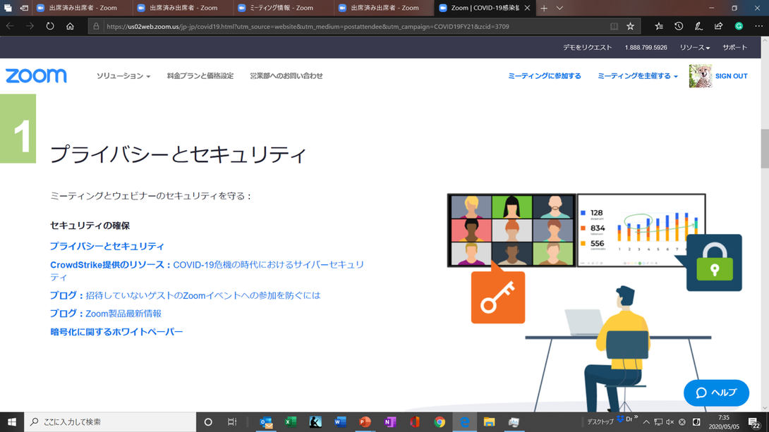Go back to the previous page
The width and height of the screenshot is (769, 432).
pyautogui.click(x=10, y=27)
